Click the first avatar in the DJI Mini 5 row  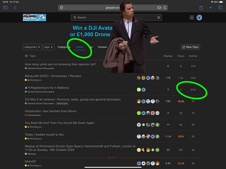[139, 101]
